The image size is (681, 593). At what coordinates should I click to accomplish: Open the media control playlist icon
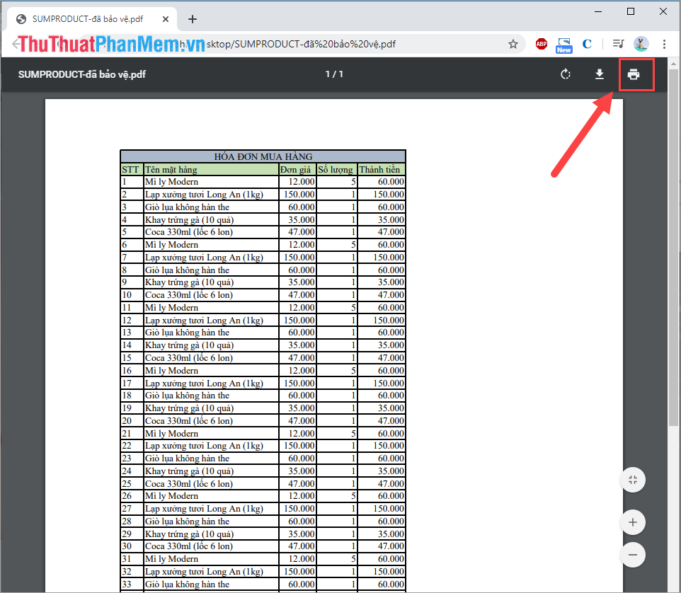tap(618, 43)
